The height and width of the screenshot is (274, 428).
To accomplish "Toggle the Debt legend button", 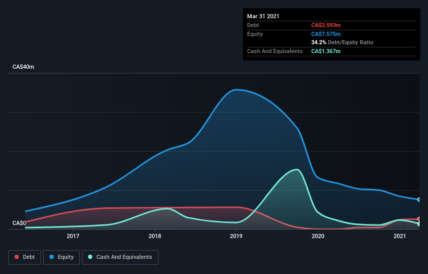I will point(25,257).
